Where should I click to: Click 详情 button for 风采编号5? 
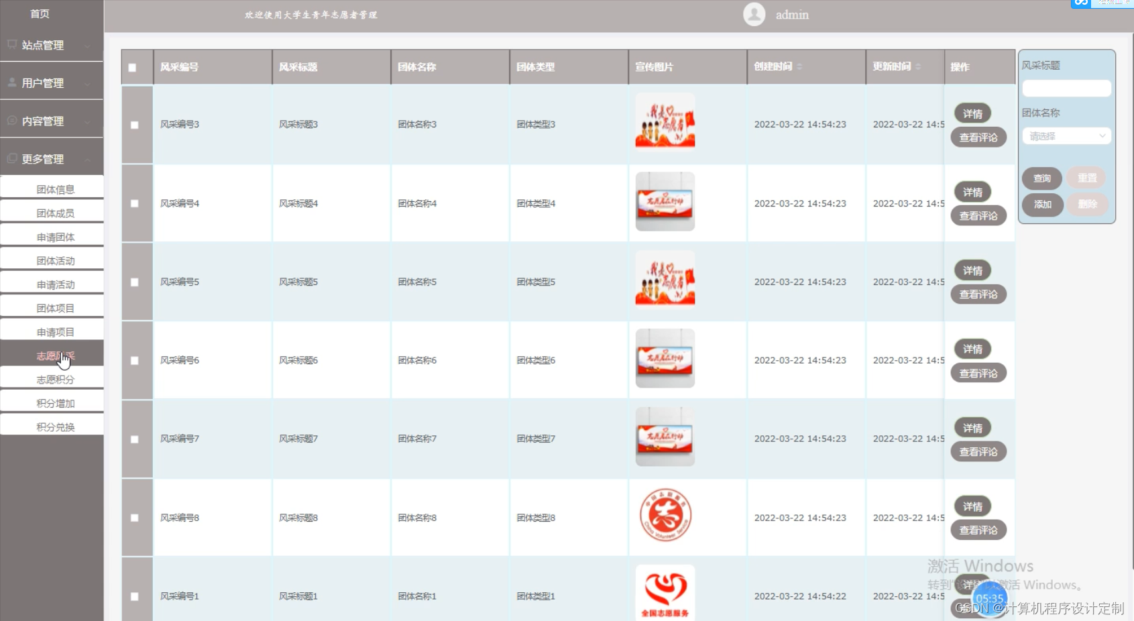pos(972,270)
